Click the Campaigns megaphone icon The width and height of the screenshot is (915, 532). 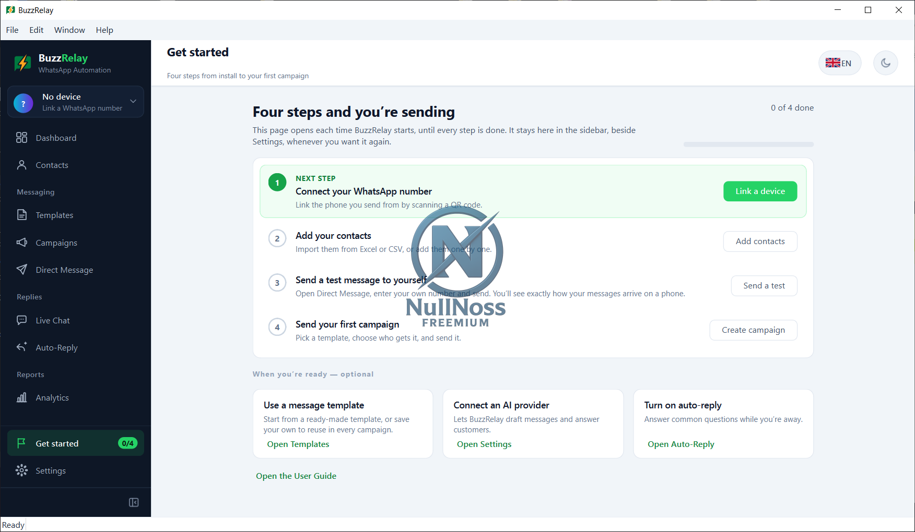(21, 243)
